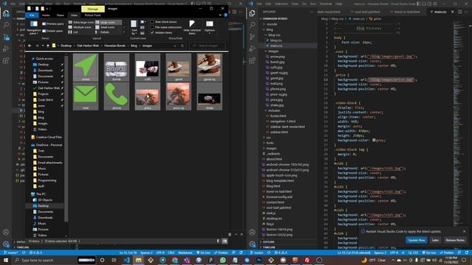472x265 pixels.
Task: Open Manage gear in right VS Code window
Action: [x=252, y=244]
